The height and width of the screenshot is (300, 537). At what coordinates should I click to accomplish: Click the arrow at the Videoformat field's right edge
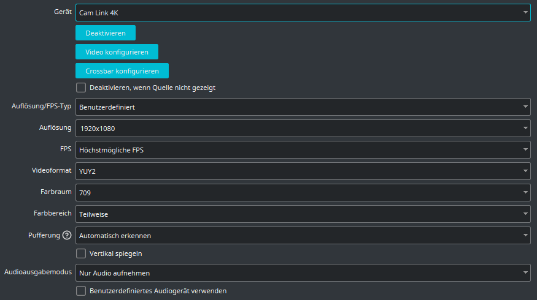tap(525, 171)
